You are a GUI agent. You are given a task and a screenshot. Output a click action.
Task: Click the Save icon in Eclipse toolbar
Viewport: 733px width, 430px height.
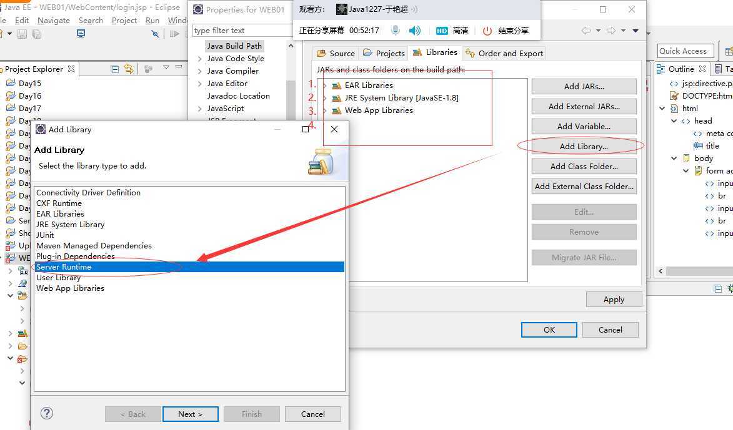tap(22, 34)
